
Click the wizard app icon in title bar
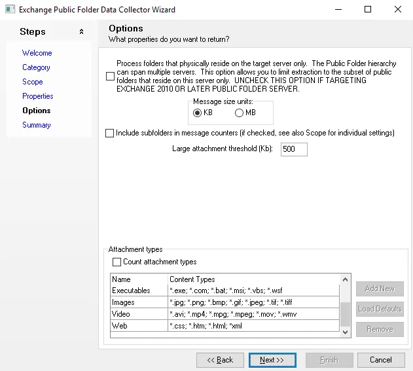pos(10,9)
